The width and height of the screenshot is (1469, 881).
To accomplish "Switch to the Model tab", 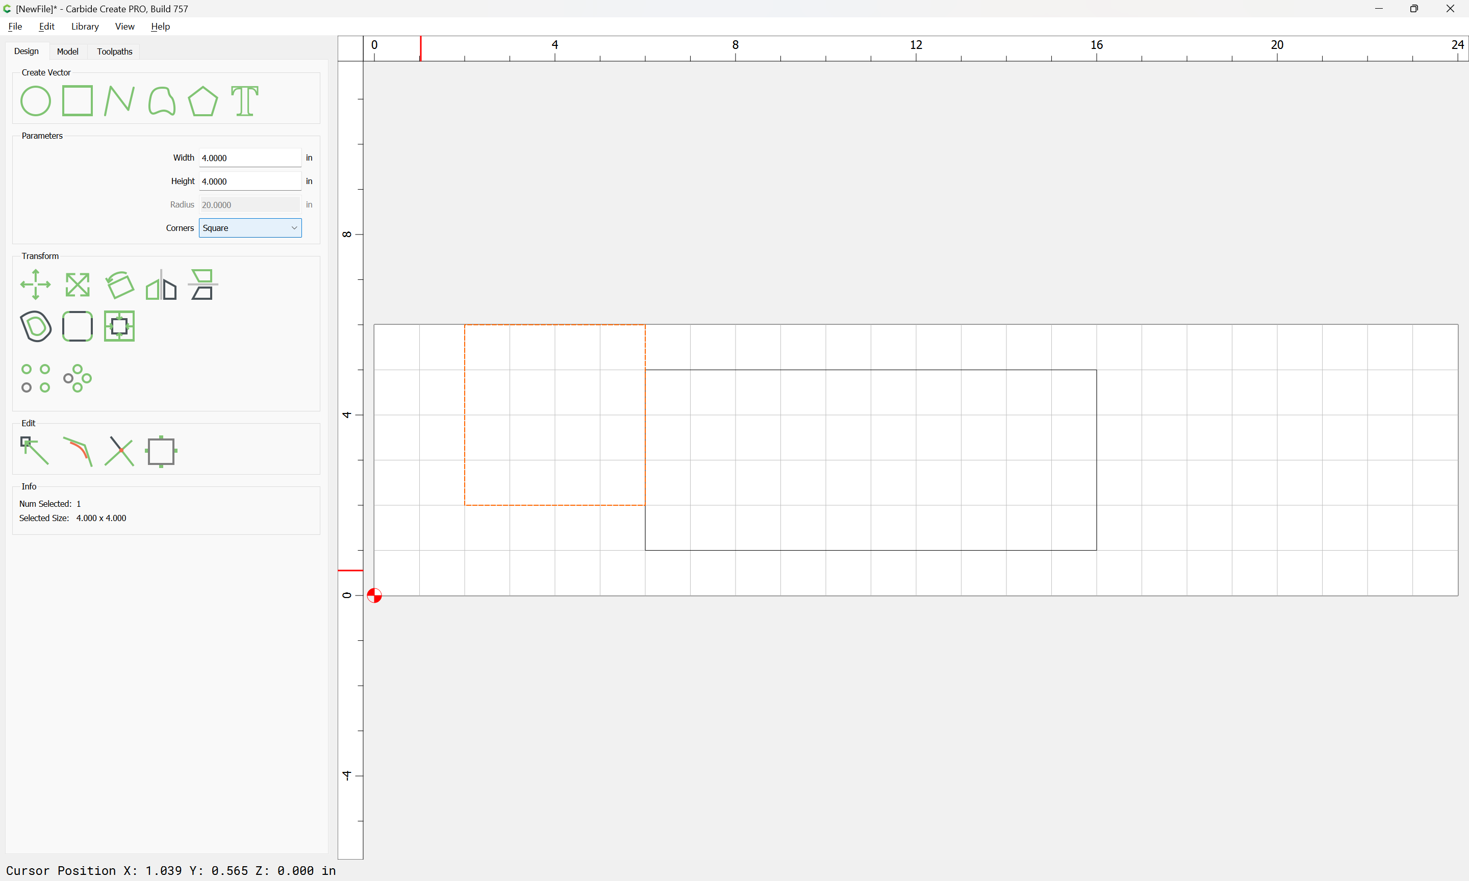I will pyautogui.click(x=68, y=51).
